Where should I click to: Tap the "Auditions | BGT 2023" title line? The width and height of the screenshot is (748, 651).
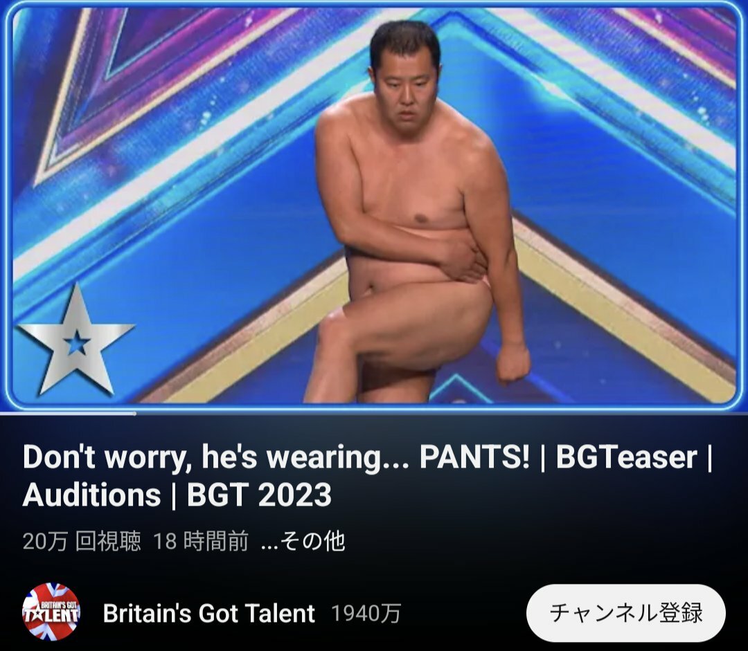pyautogui.click(x=177, y=495)
